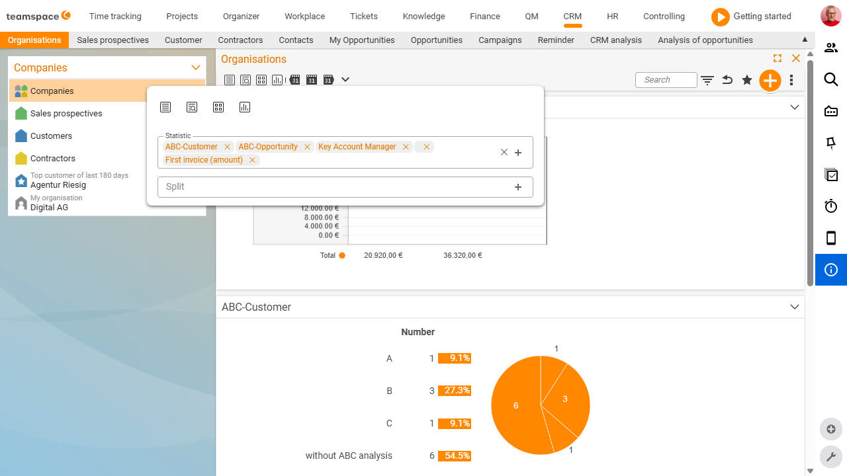This screenshot has height=476, width=847.
Task: Open search magnifier in right sidebar
Action: [831, 79]
